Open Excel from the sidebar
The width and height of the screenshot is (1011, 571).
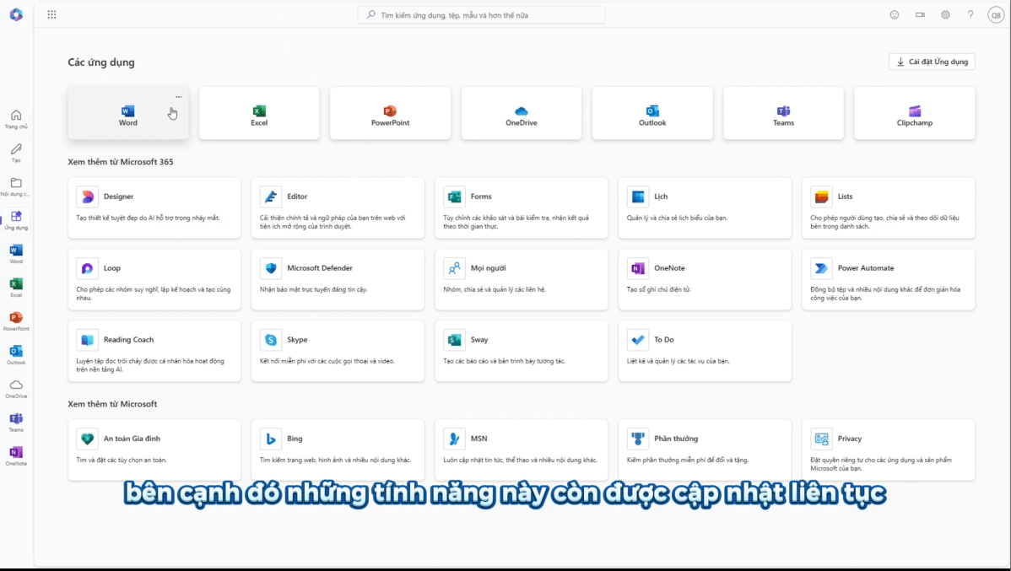tap(16, 288)
